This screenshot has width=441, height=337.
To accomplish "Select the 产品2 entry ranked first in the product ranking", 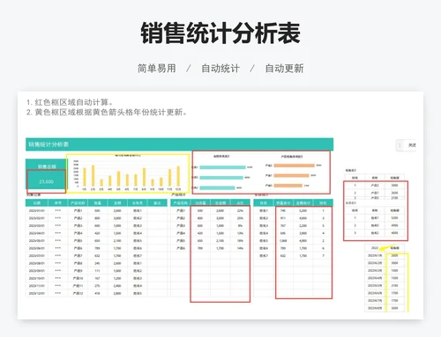I will 375,186.
